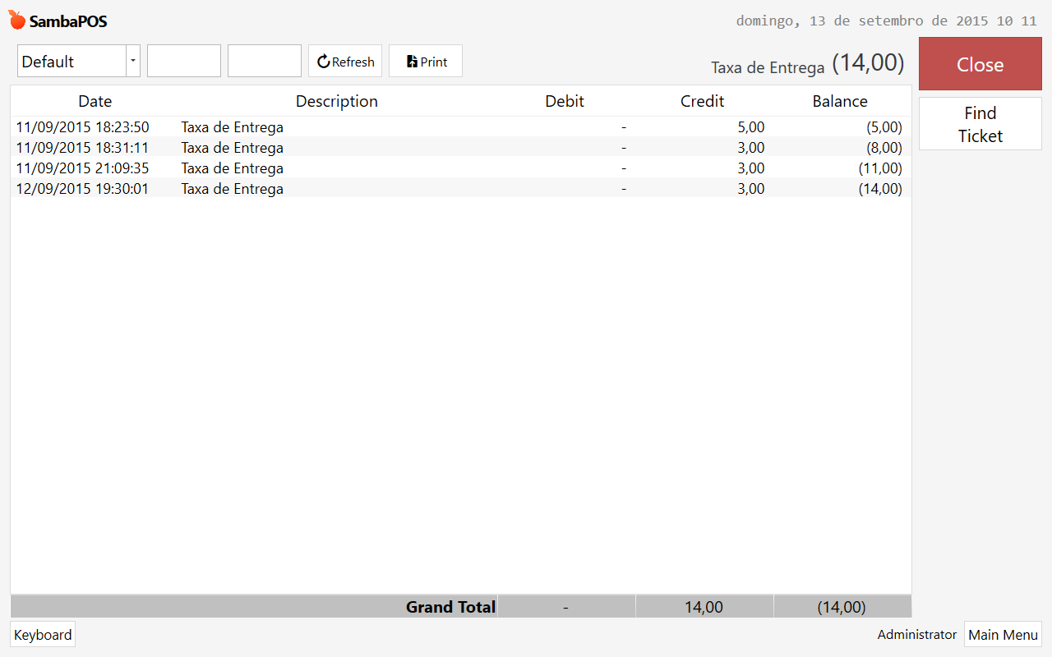This screenshot has width=1052, height=657.
Task: Select row dated 12/09/2015 19:30:01
Action: (461, 189)
